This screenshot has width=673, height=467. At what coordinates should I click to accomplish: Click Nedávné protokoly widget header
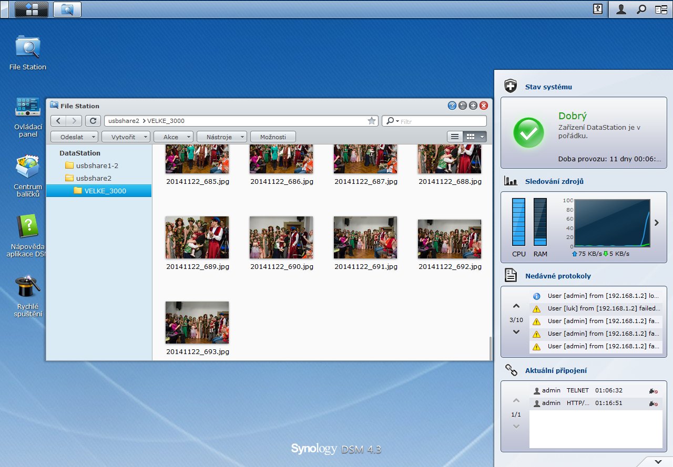click(x=558, y=276)
